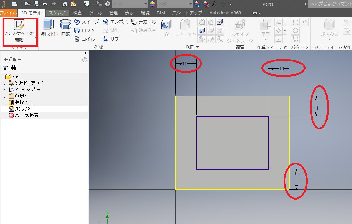This screenshot has height=224, width=352.
Task: Expand the 修正 panel dropdown arrow
Action: pos(197,47)
